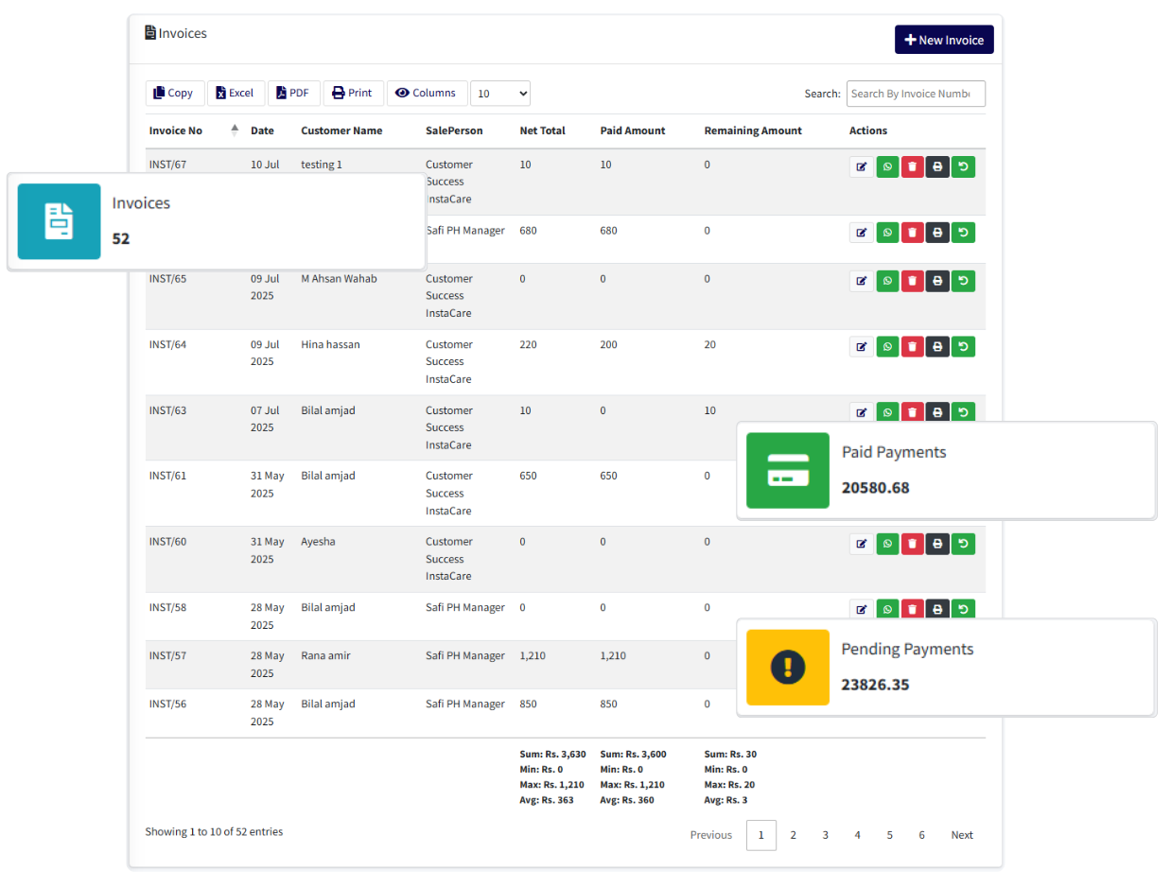Click the green Paid Payments card icon
Image resolution: width=1171 pixels, height=887 pixels.
point(788,470)
